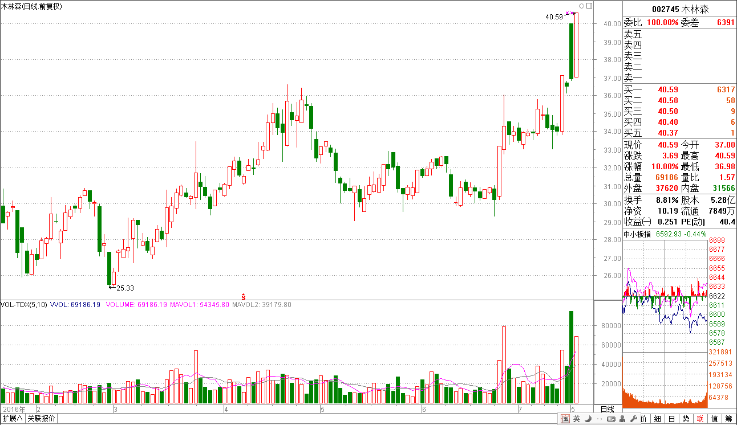Click the 买二 price 40.58 row

679,100
